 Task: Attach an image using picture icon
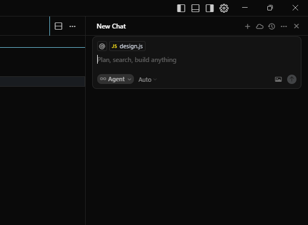[x=278, y=80]
